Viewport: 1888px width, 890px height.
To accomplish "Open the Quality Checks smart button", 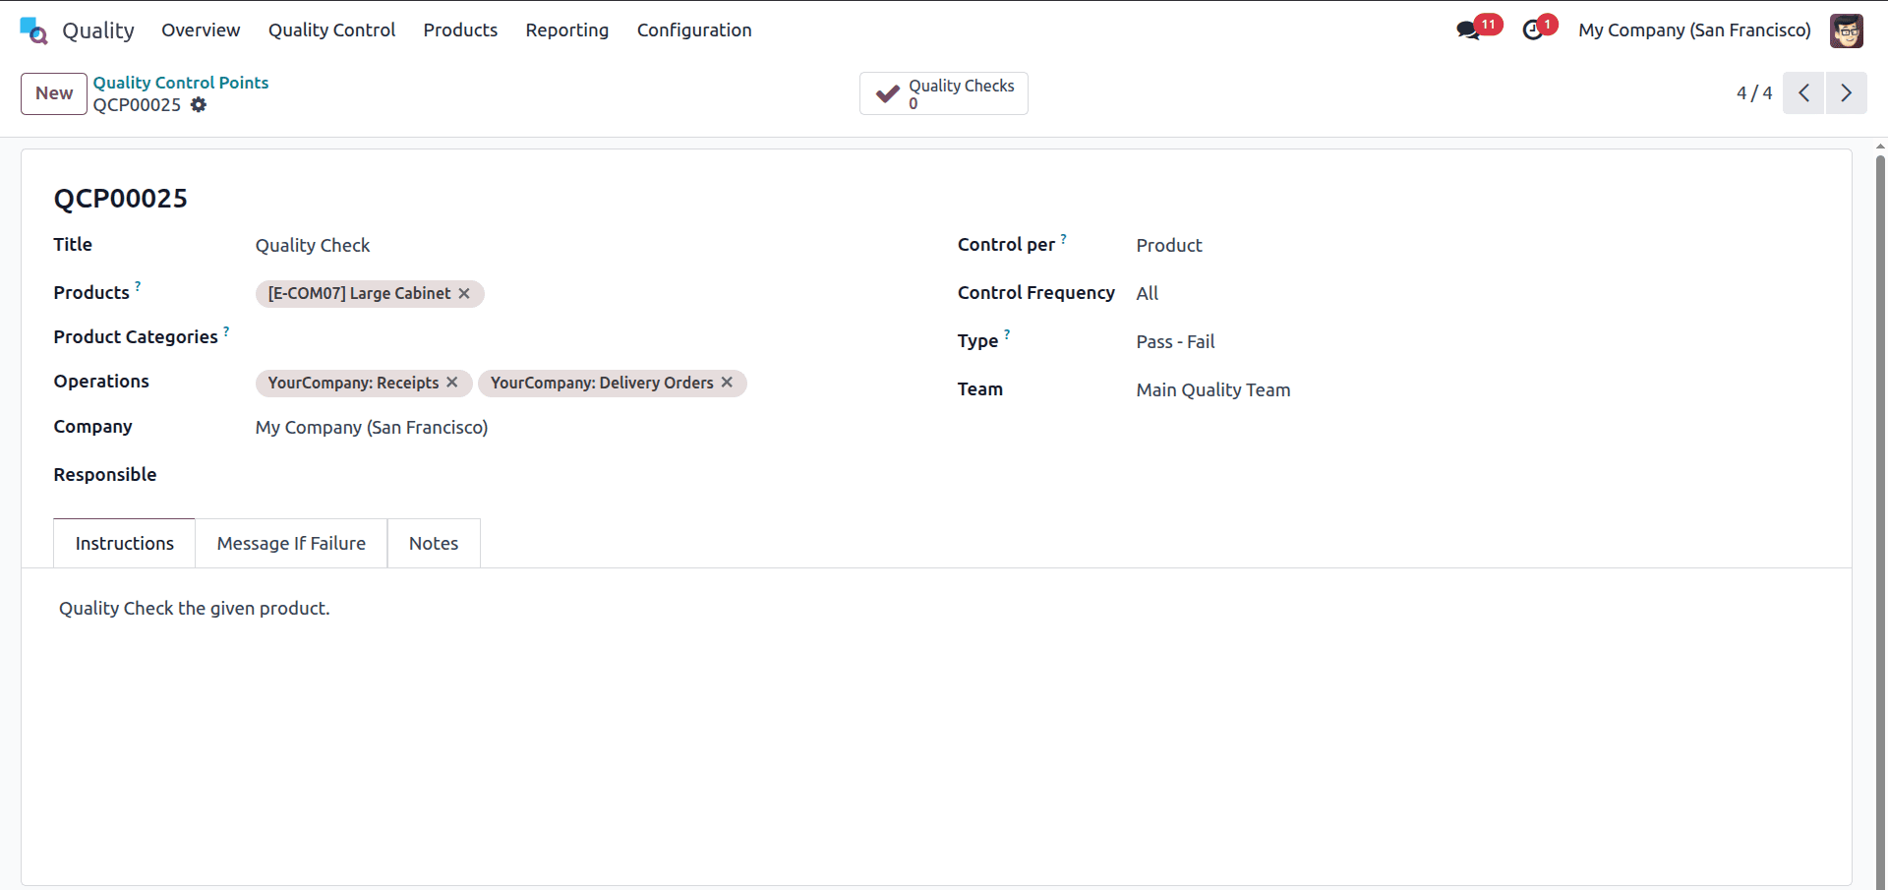I will click(942, 92).
